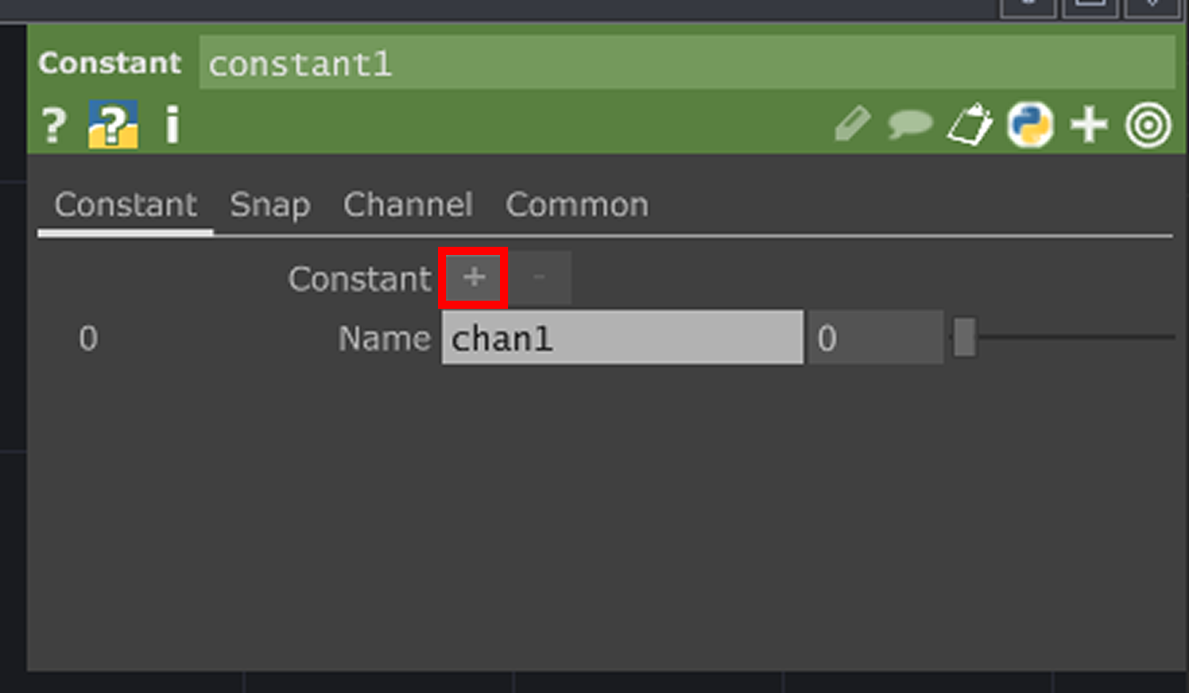Switch to the Channel tab
The image size is (1189, 693).
coord(408,204)
